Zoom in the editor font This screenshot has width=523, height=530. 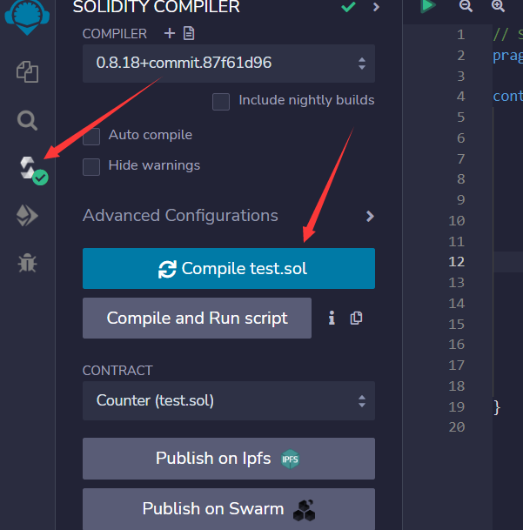coord(498,6)
